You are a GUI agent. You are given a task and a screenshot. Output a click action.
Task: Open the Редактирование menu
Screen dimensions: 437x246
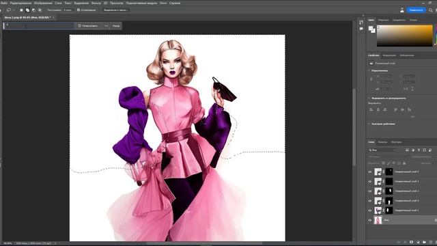pos(20,3)
